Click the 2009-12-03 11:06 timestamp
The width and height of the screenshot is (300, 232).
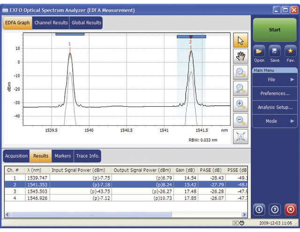tap(276, 223)
